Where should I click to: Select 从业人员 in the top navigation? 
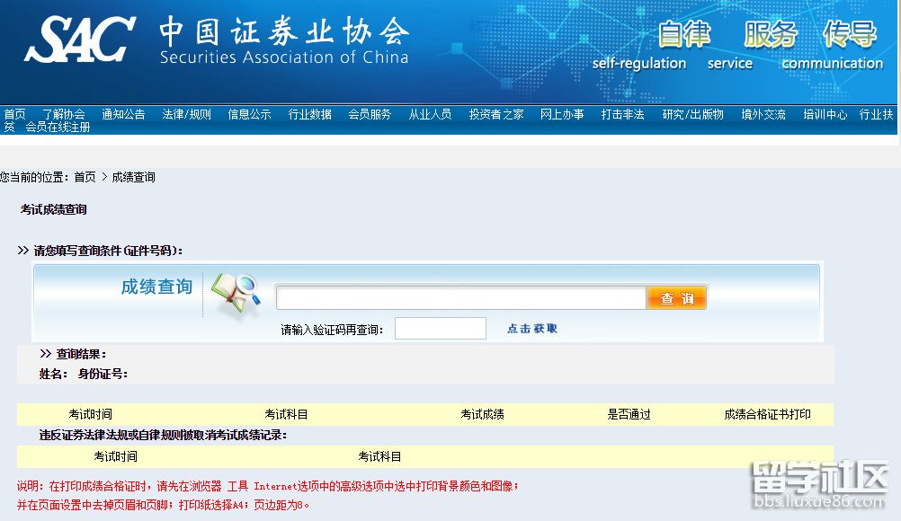click(x=430, y=114)
